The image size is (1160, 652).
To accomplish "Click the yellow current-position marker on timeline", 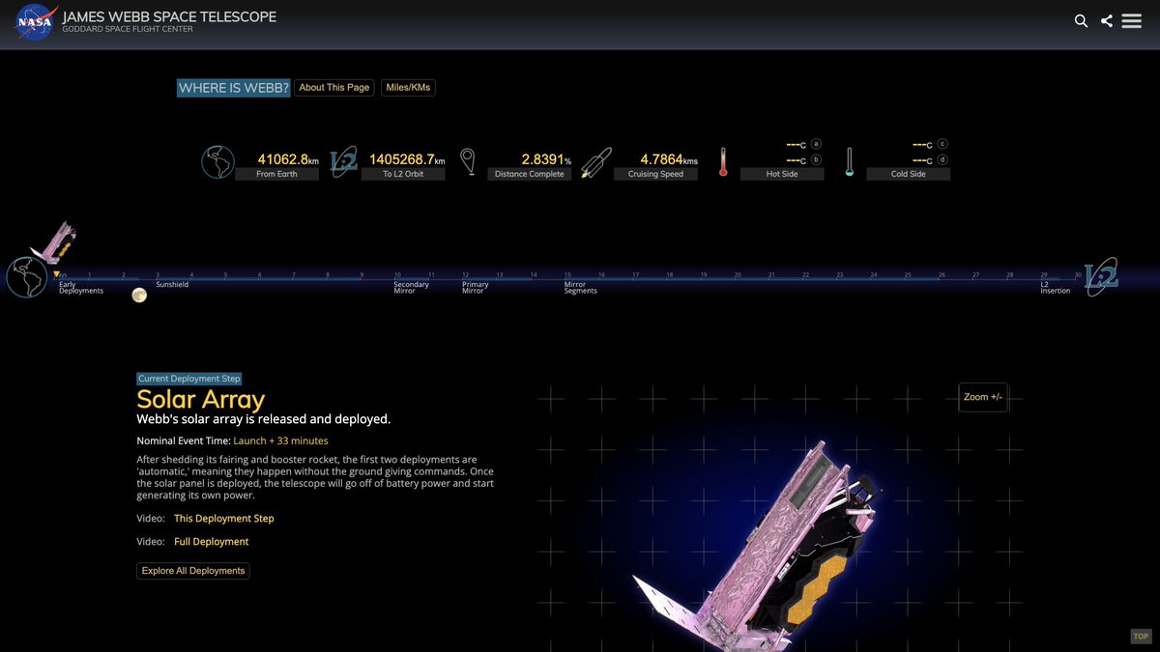I will point(57,275).
